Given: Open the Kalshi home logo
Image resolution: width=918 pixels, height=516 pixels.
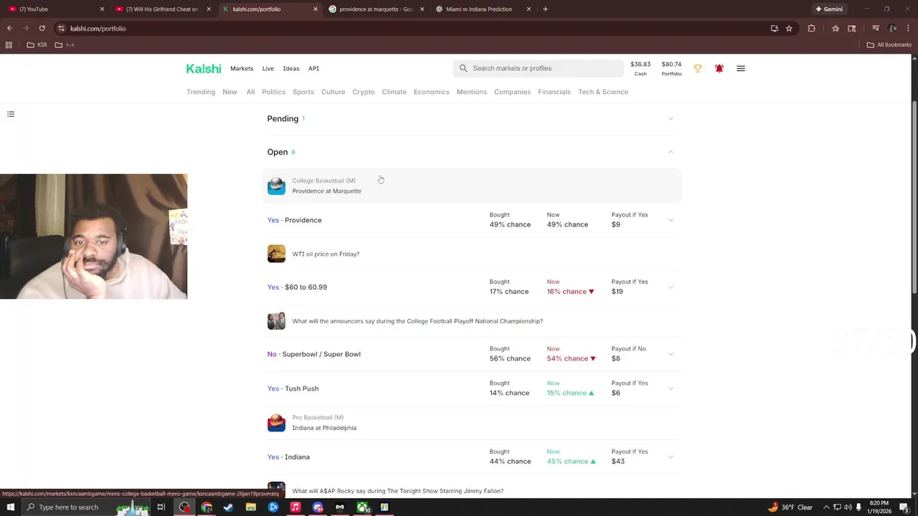Looking at the screenshot, I should pos(204,69).
